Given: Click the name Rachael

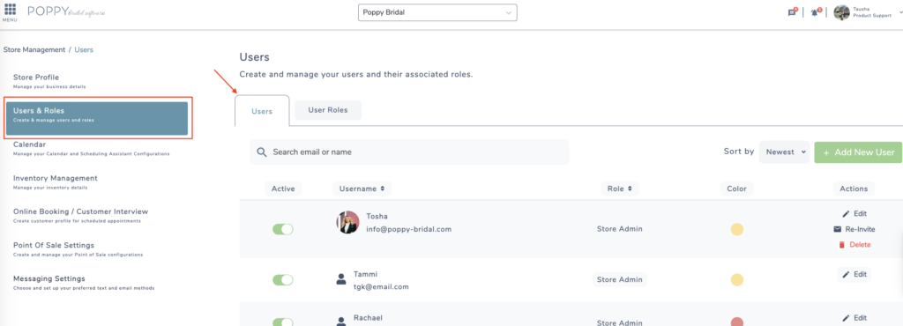Looking at the screenshot, I should tap(368, 318).
